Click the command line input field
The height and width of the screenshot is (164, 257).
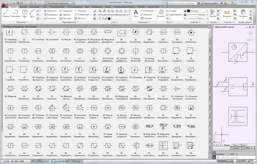[235, 158]
